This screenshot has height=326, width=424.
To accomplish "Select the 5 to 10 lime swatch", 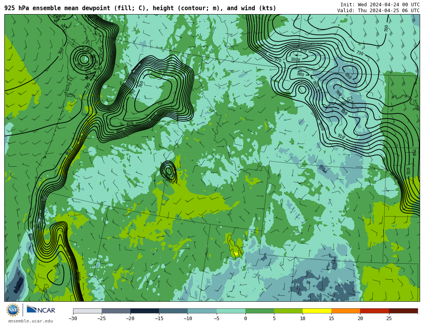I will (x=288, y=311).
